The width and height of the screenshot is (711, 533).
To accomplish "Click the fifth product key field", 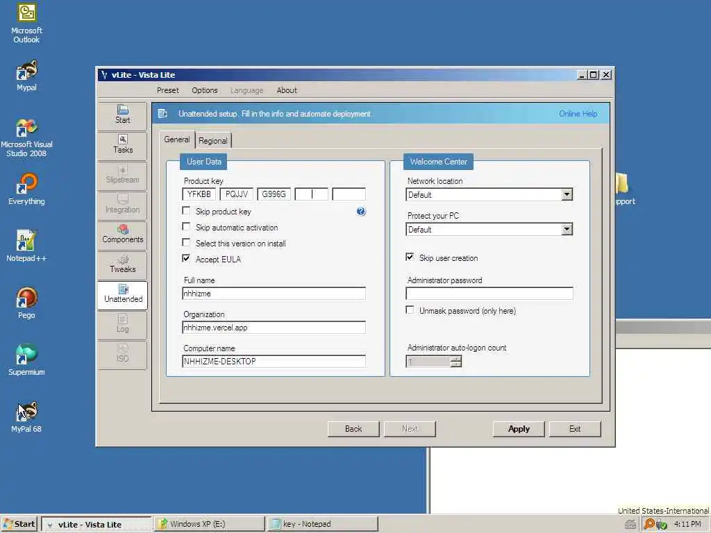I will pyautogui.click(x=349, y=194).
